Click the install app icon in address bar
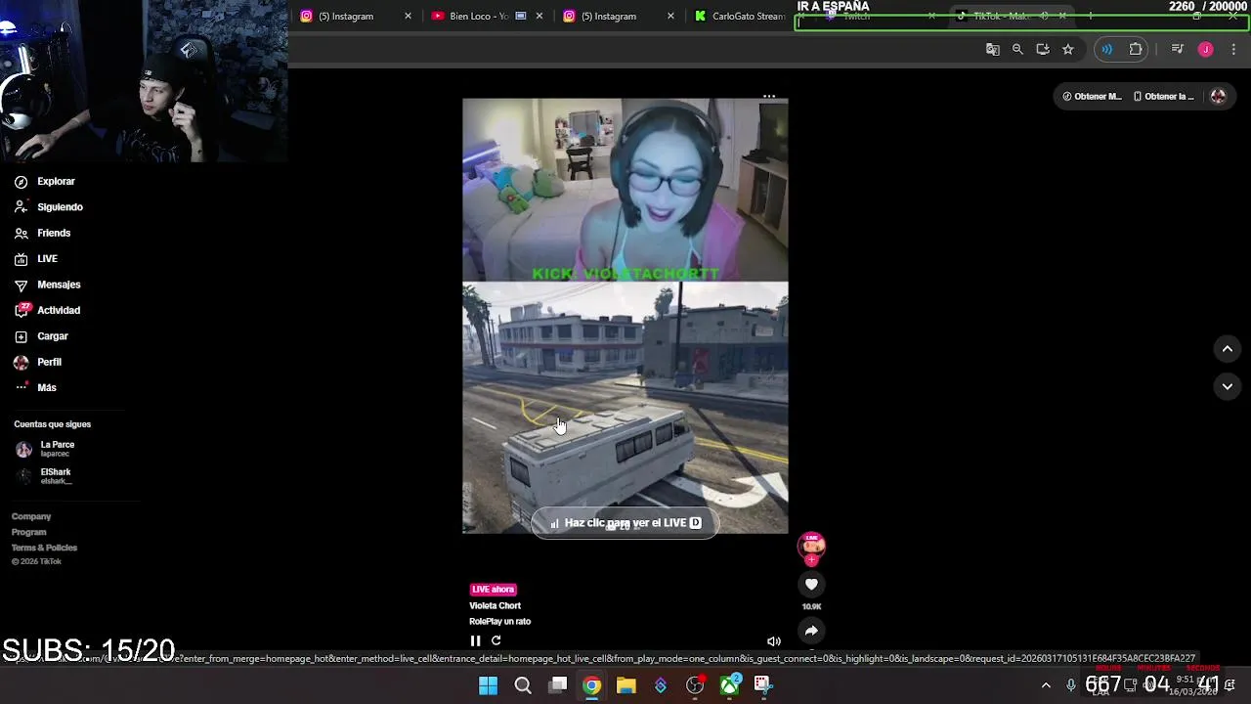The height and width of the screenshot is (704, 1251). pos(1043,49)
